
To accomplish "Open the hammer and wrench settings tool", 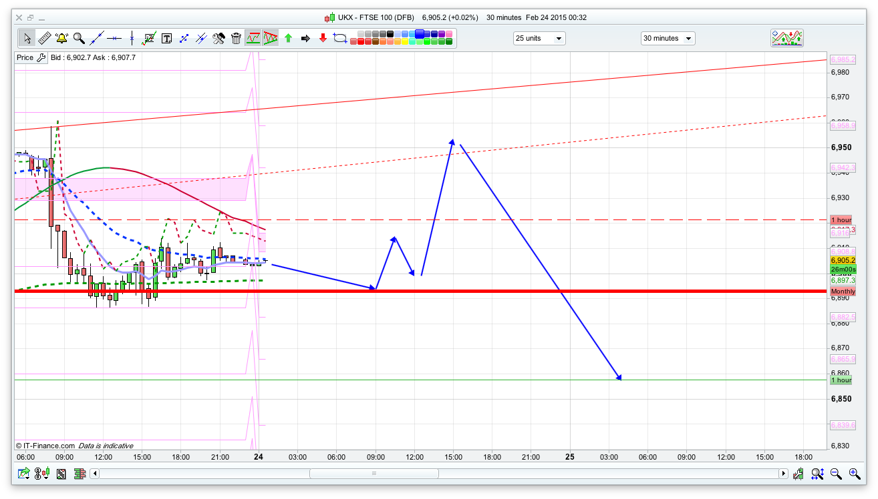I will point(218,38).
